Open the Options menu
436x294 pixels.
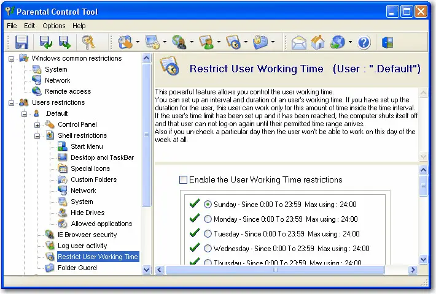(x=53, y=26)
